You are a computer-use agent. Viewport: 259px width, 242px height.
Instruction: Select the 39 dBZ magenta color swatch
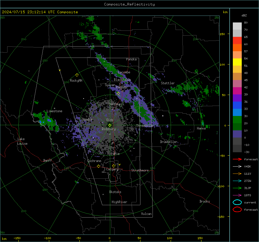click(x=237, y=91)
